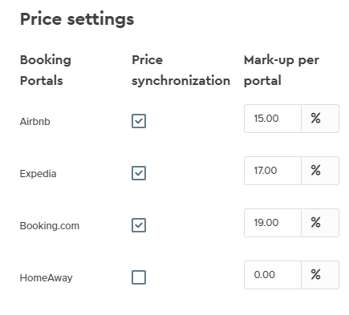The height and width of the screenshot is (315, 349).
Task: Enable HomeAway price synchronization checkbox
Action: (139, 277)
